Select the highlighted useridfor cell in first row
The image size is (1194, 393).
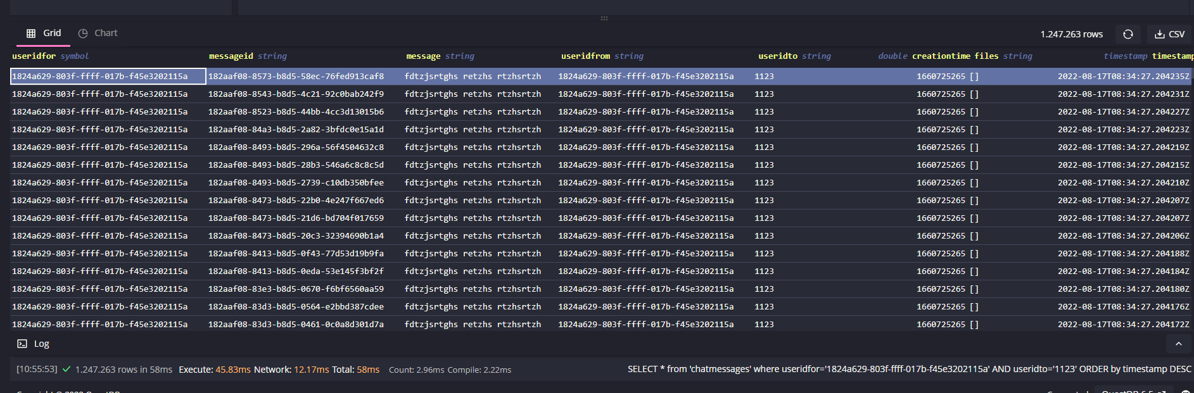pyautogui.click(x=108, y=76)
